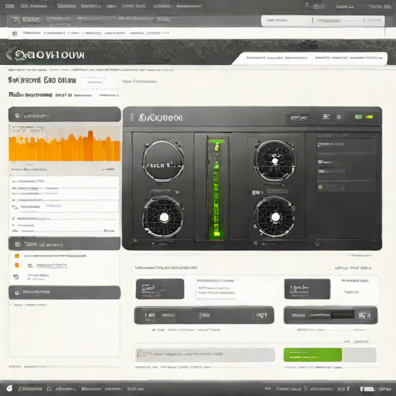
Task: Toggle the green indicator in the dark panel header
Action: click(358, 117)
